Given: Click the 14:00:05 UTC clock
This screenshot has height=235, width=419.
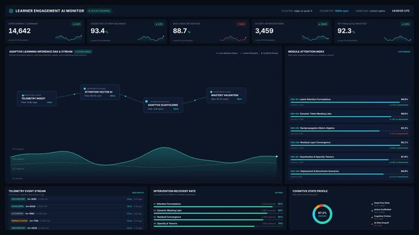Looking at the screenshot, I should click(x=401, y=11).
